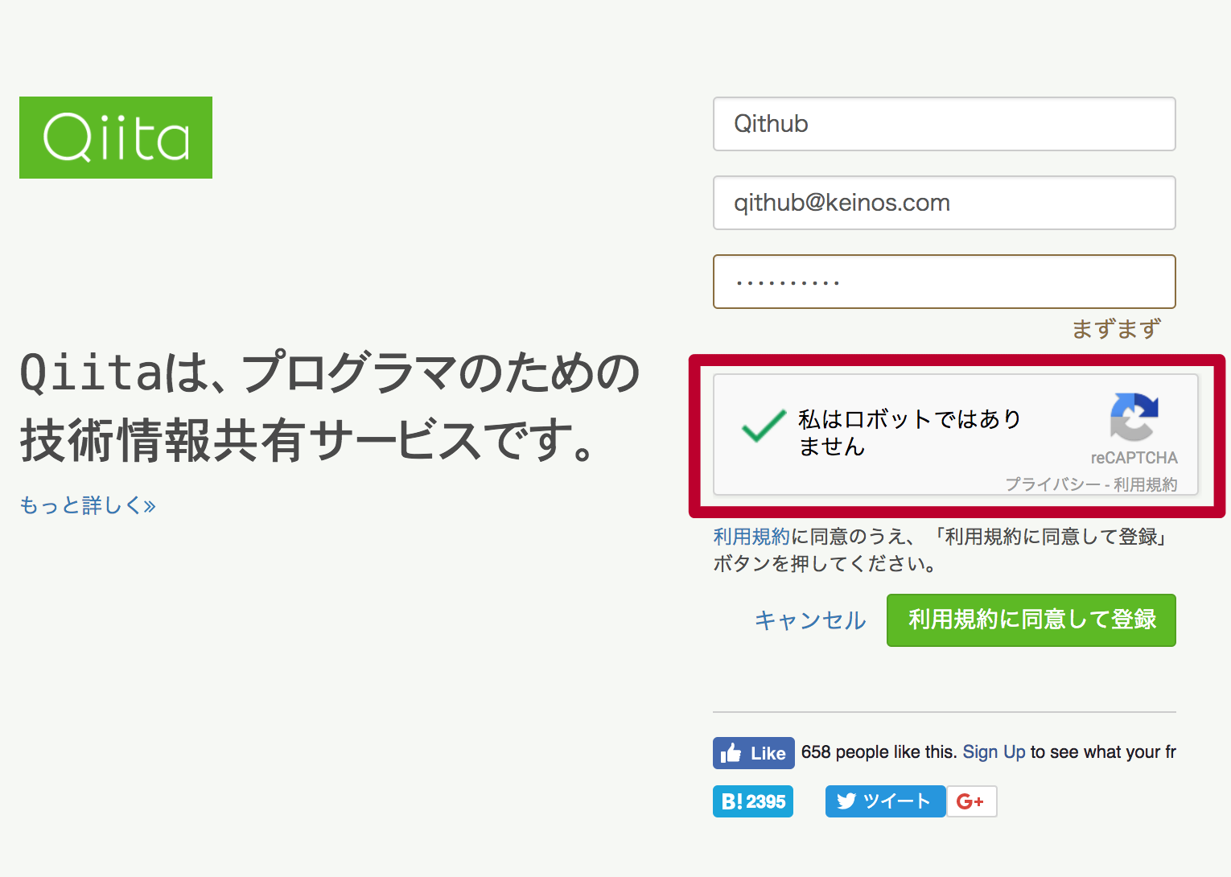Toggle the 私はロボットではありません checkbox
1231x877 pixels.
pyautogui.click(x=764, y=426)
